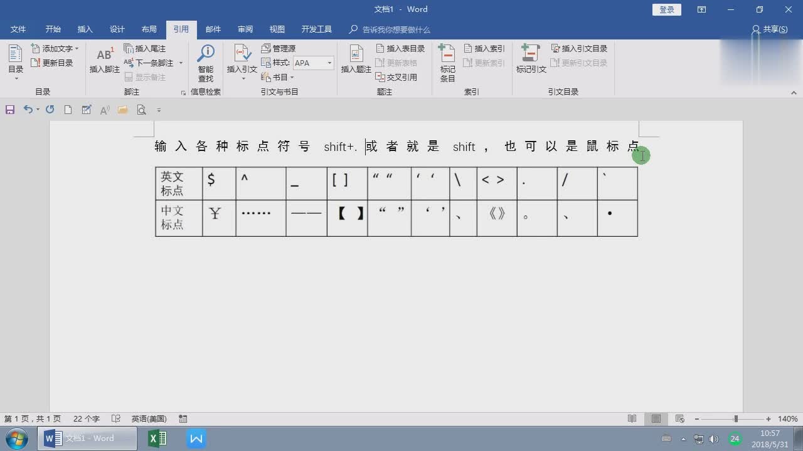Click the Undo arrow icon

pyautogui.click(x=28, y=110)
